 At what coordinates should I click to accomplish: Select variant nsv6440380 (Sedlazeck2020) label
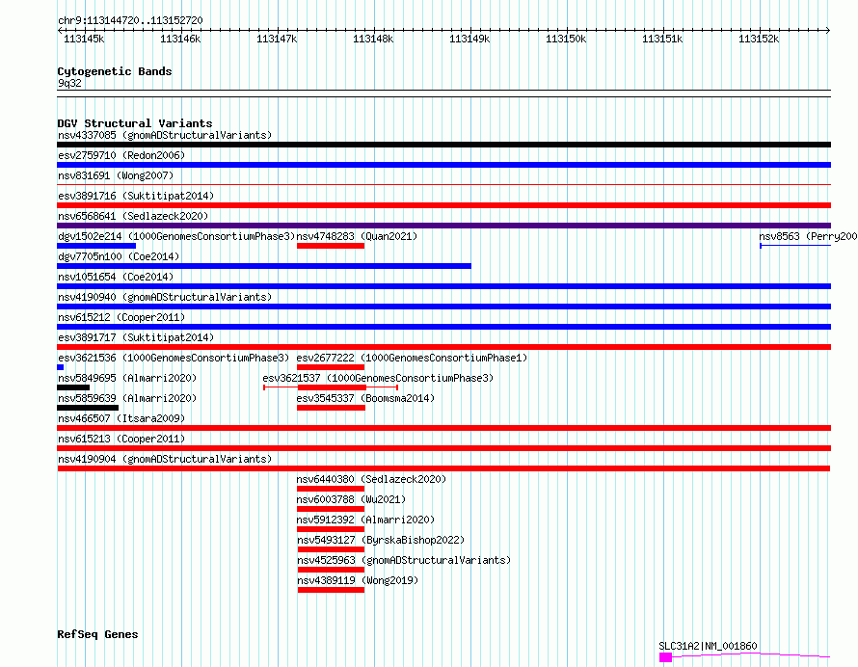click(371, 479)
